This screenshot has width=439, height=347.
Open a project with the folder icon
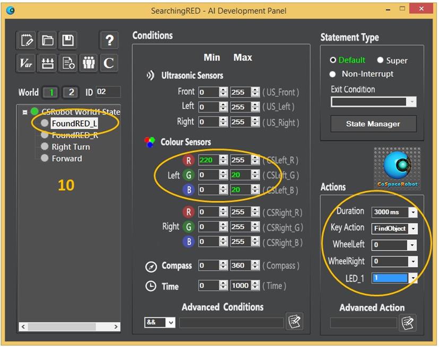(47, 40)
